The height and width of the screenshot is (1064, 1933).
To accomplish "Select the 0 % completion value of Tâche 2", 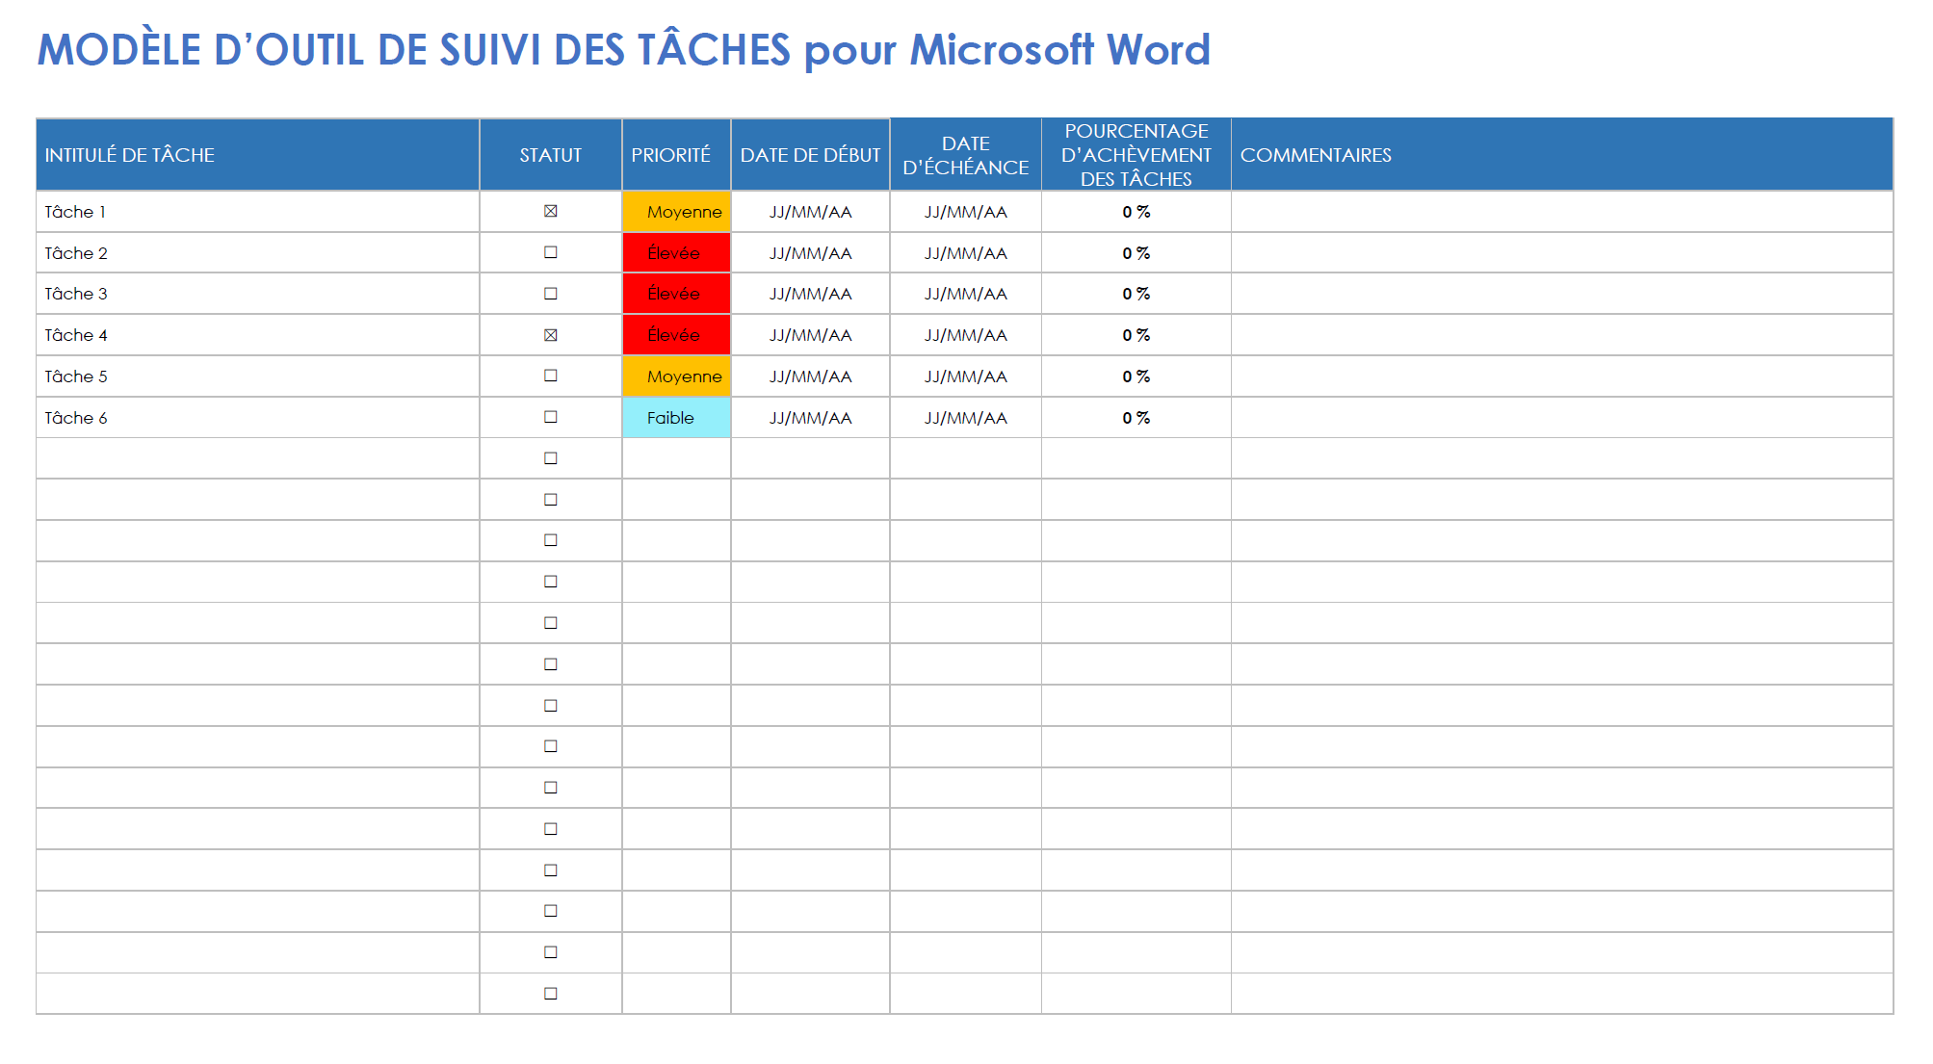I will [1136, 253].
